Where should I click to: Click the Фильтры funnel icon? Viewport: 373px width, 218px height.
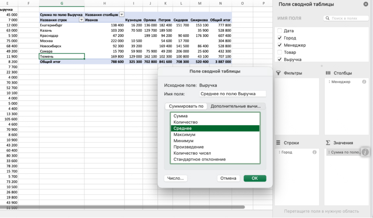pyautogui.click(x=278, y=73)
